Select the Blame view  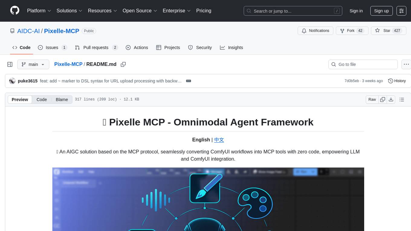(x=62, y=99)
